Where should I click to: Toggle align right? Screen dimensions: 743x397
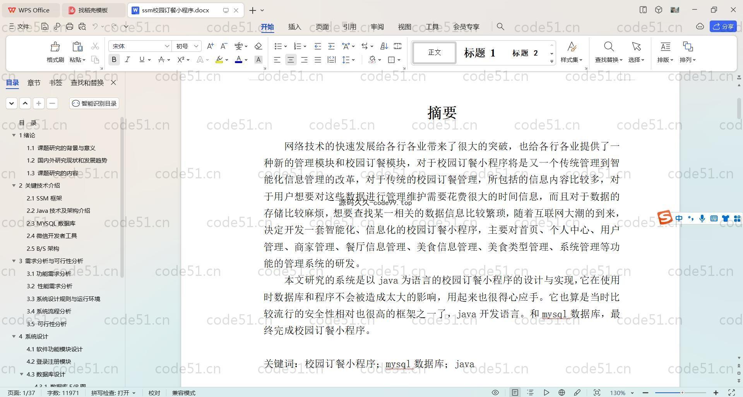(x=304, y=60)
